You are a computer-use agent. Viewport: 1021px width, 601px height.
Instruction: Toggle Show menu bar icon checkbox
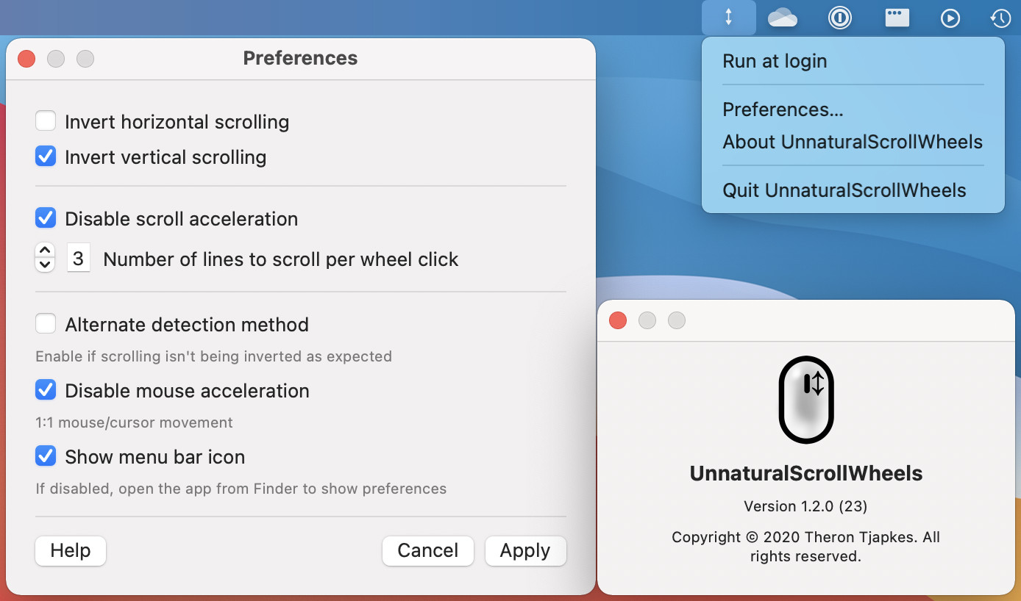pos(46,456)
